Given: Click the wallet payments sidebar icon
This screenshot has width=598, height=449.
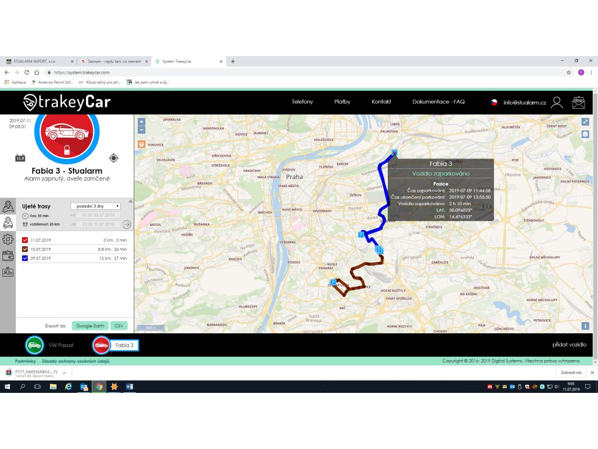Looking at the screenshot, I should pos(8,255).
